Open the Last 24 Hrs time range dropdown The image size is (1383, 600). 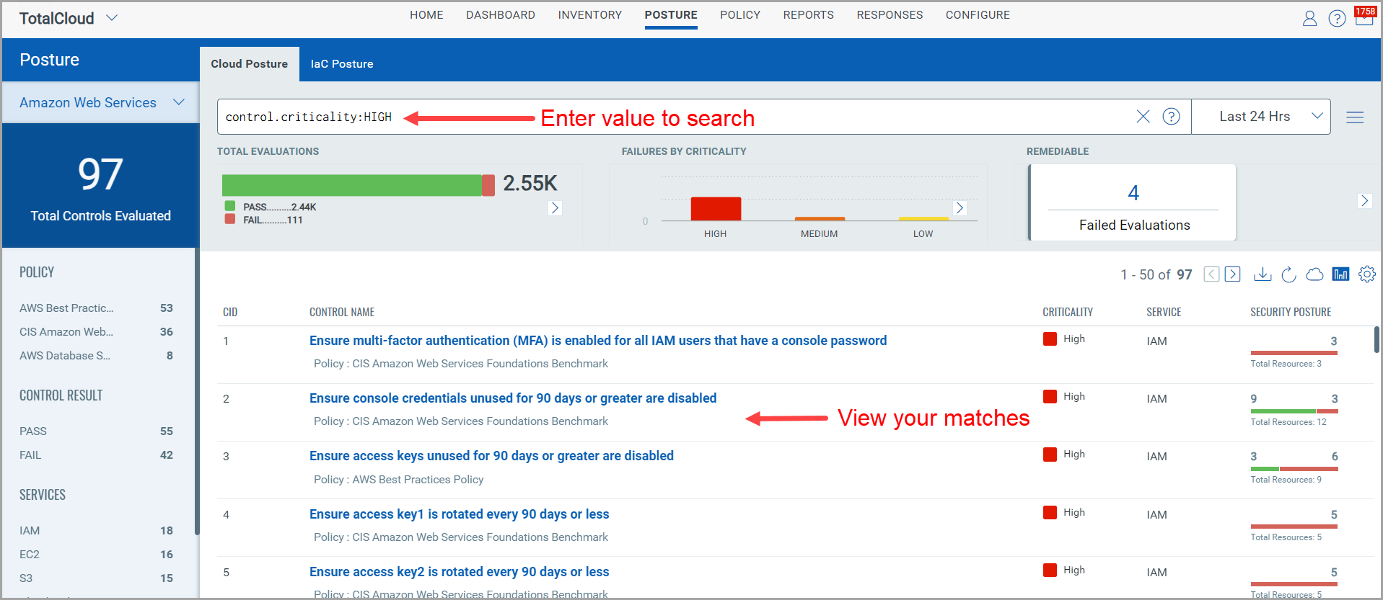1261,117
